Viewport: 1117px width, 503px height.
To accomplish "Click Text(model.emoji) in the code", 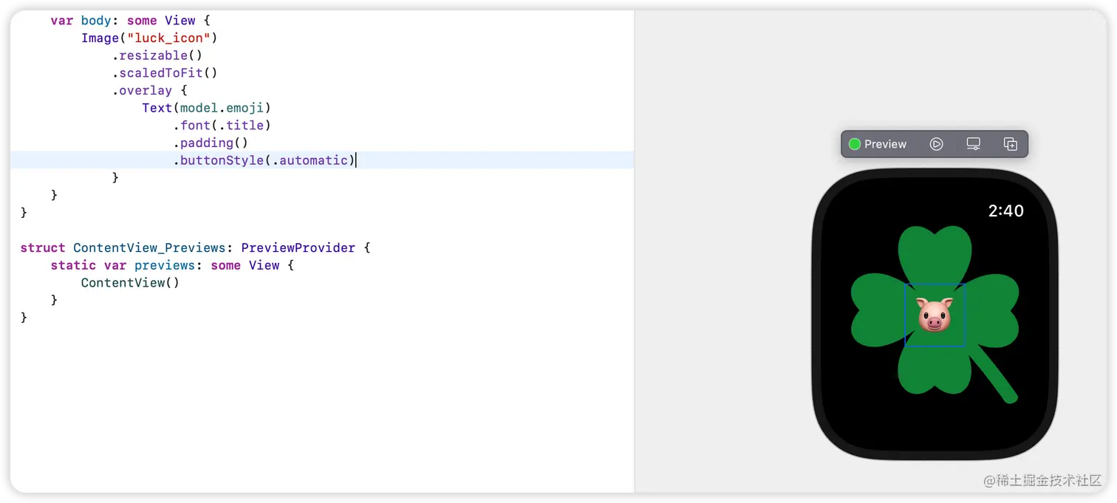I will [207, 108].
